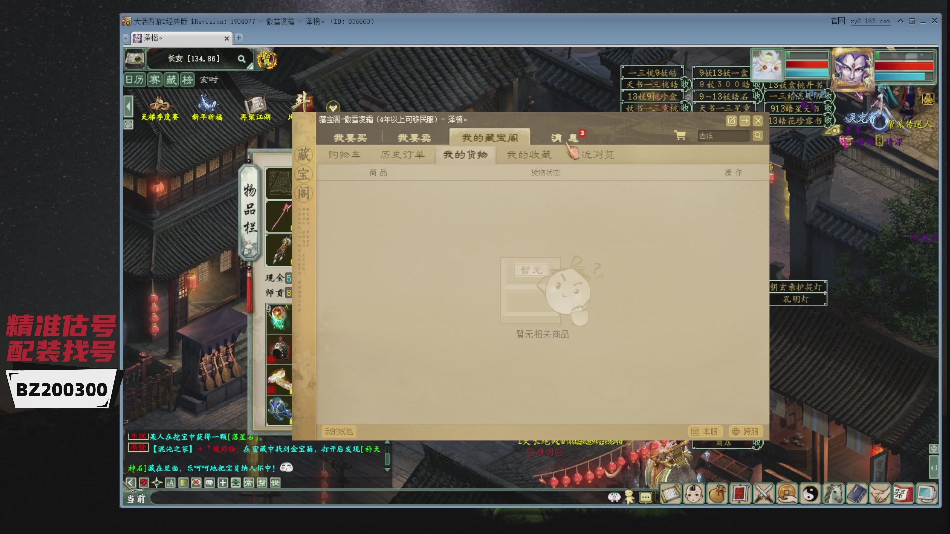Open the horse mount icon
The width and height of the screenshot is (950, 534).
pos(833,493)
